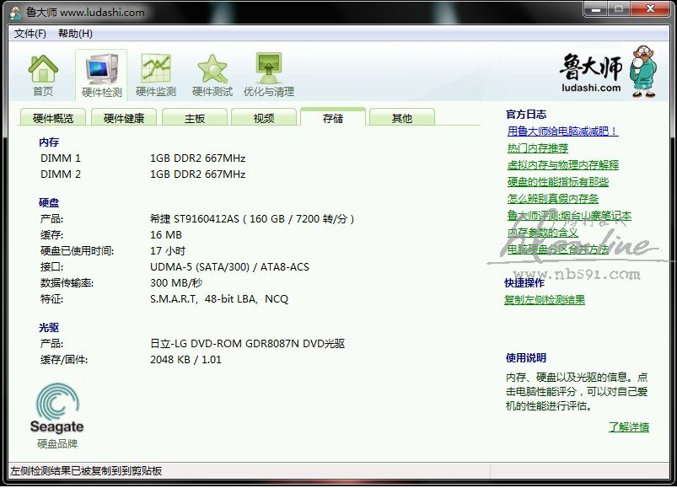Switch to the 硬件概览 tab
The height and width of the screenshot is (488, 677).
coord(53,118)
